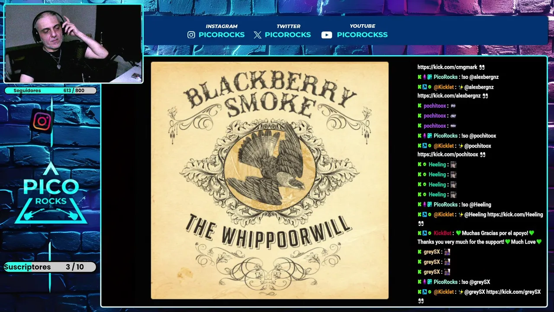Open the PICOROCKSS YouTube handle

pos(362,35)
